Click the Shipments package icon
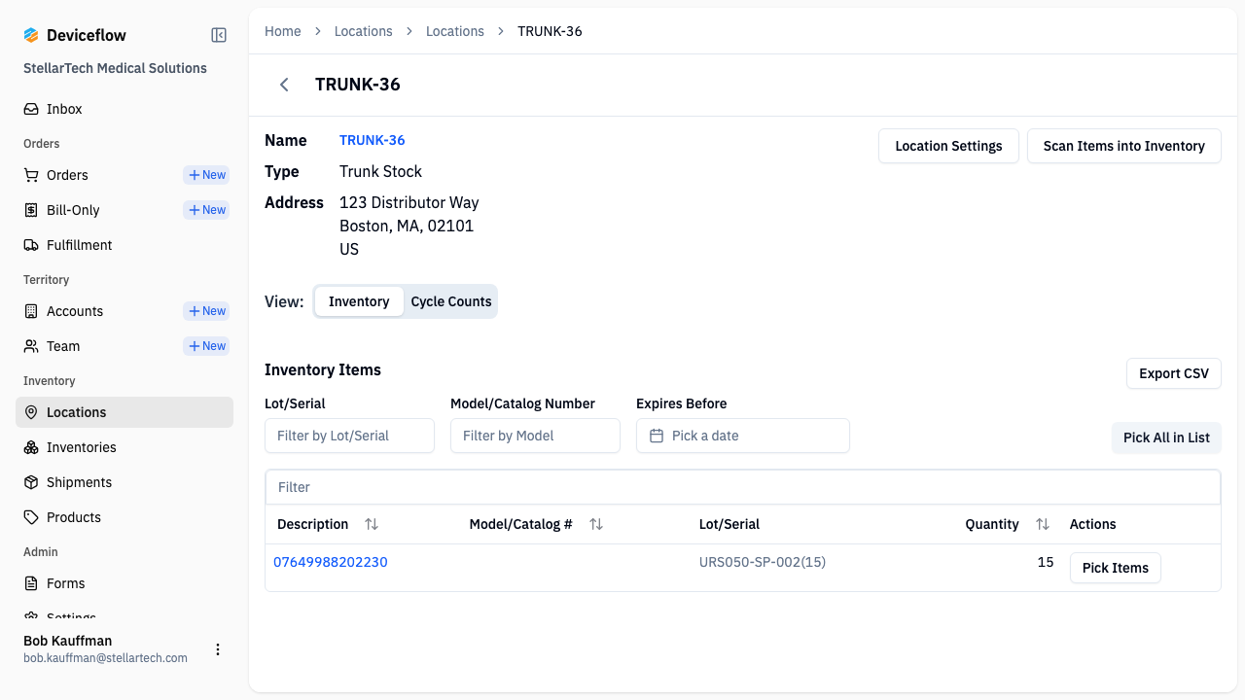The image size is (1245, 700). (31, 482)
